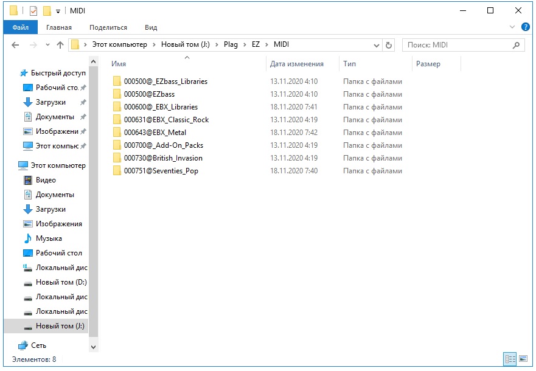Click Новый том (J:) breadcrumb
This screenshot has height=371, width=536.
[186, 44]
